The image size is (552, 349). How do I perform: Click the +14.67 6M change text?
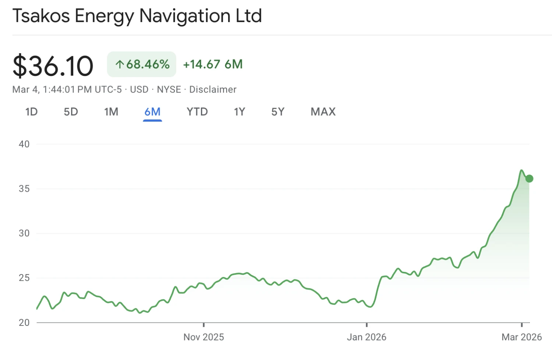pos(213,64)
